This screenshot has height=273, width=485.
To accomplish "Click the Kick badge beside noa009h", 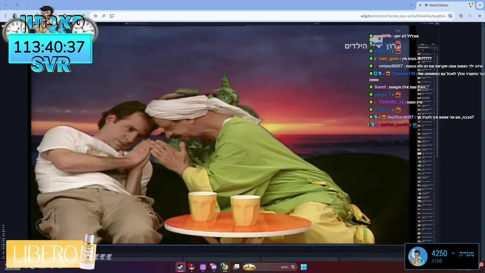I will [371, 36].
